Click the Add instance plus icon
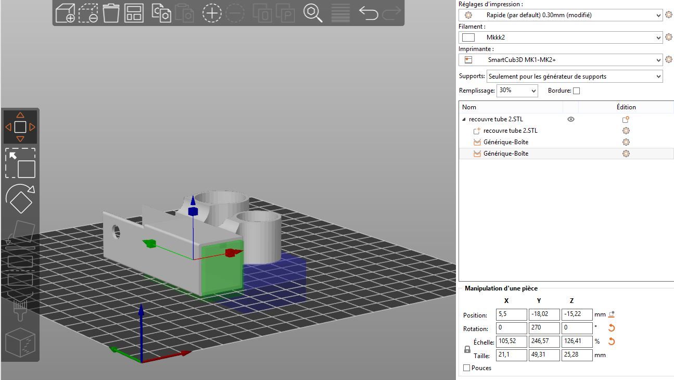 212,13
